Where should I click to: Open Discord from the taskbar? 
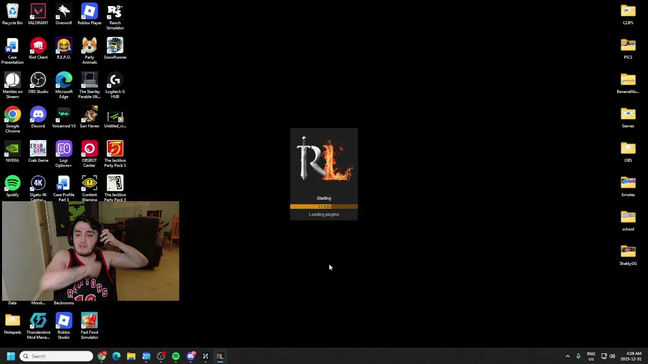click(191, 356)
